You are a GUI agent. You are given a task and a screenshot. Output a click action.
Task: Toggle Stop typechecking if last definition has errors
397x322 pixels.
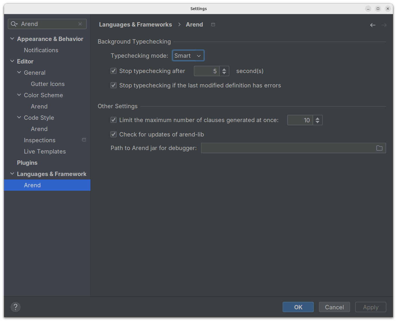click(x=114, y=85)
